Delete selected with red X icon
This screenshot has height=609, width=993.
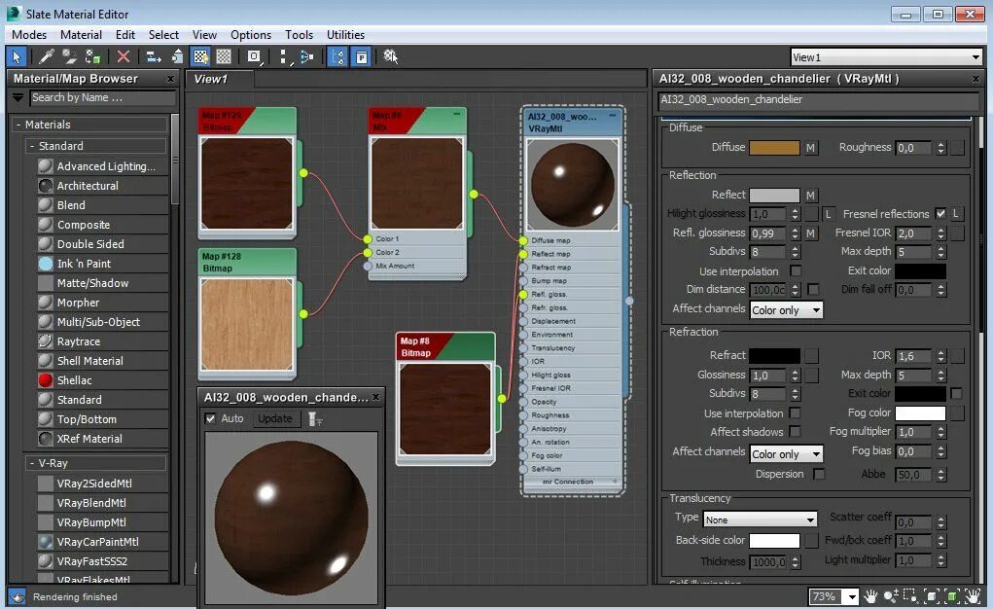pyautogui.click(x=124, y=56)
